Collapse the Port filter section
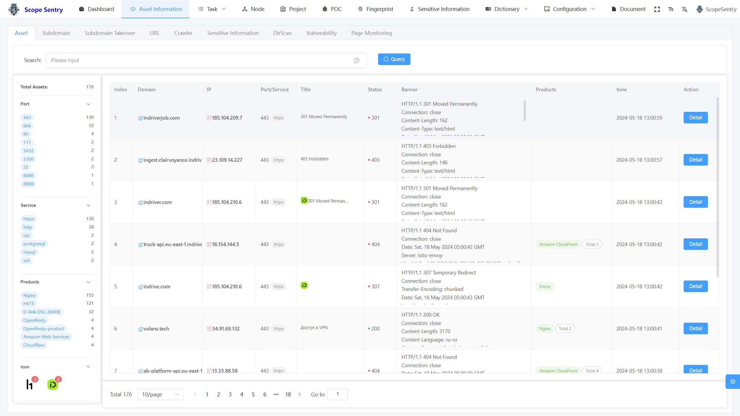The image size is (740, 416). point(88,104)
